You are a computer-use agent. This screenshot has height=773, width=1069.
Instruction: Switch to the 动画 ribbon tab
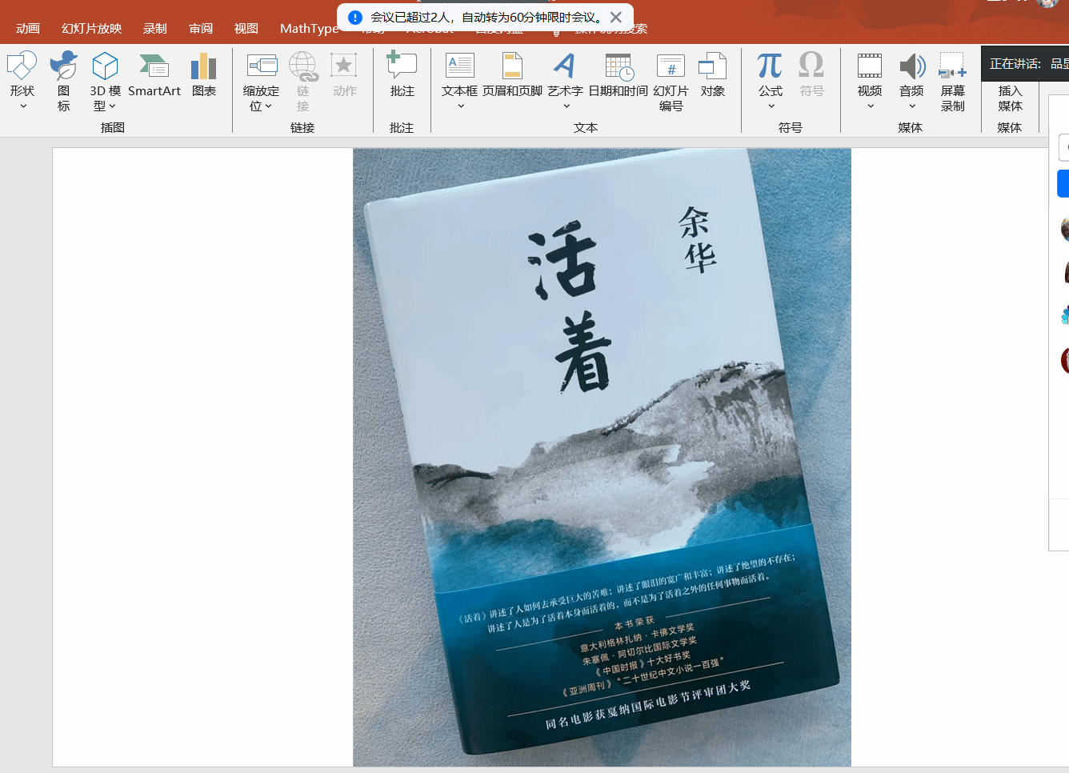point(28,29)
